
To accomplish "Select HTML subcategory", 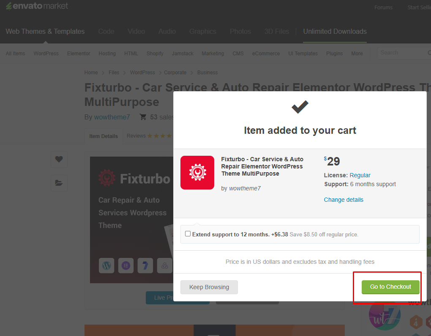I will 131,54.
